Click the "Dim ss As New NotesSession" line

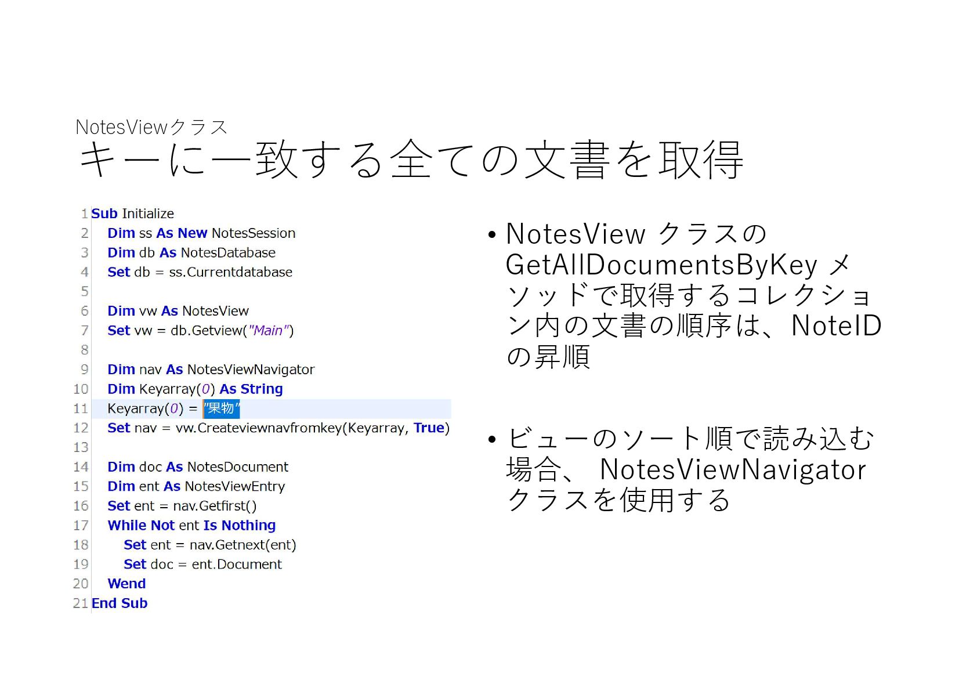(201, 233)
